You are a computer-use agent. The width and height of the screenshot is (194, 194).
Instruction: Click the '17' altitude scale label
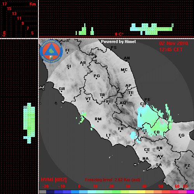[4, 4]
